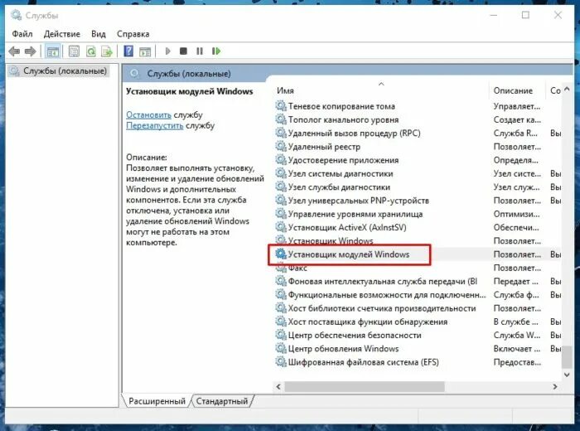Click the horizontal scrollbar thumb
The width and height of the screenshot is (580, 431).
(365, 386)
